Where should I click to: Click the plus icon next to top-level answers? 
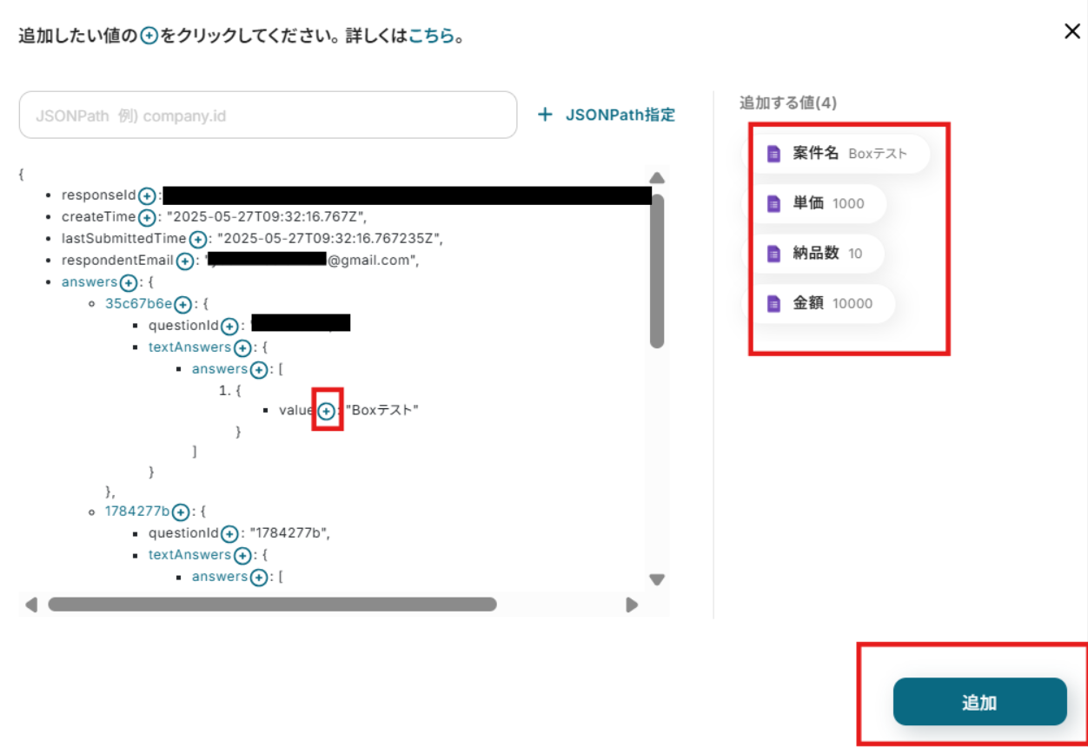(129, 282)
